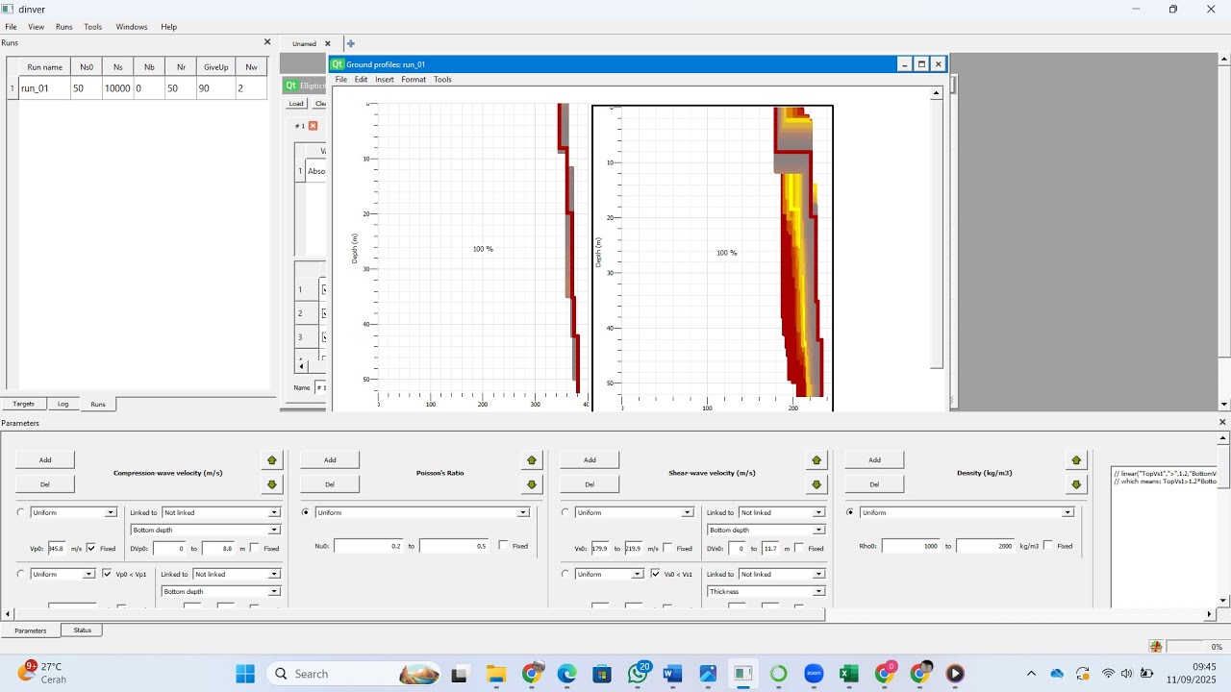Click Density section green up arrow
This screenshot has height=692, width=1231.
[x=1076, y=460]
